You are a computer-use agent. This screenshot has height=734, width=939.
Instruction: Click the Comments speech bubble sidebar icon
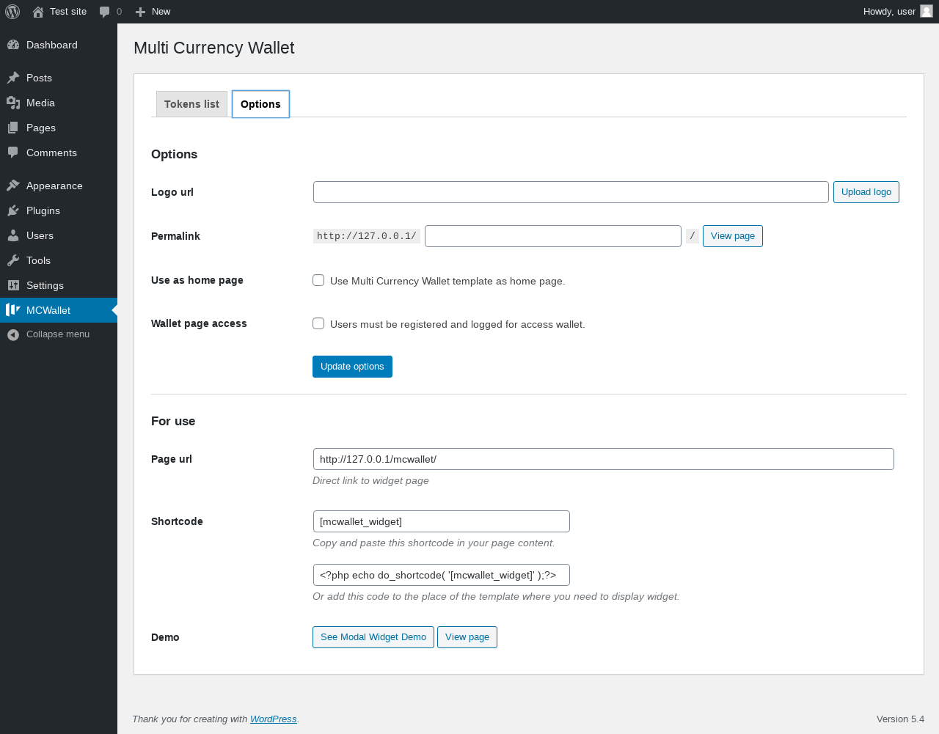point(13,153)
